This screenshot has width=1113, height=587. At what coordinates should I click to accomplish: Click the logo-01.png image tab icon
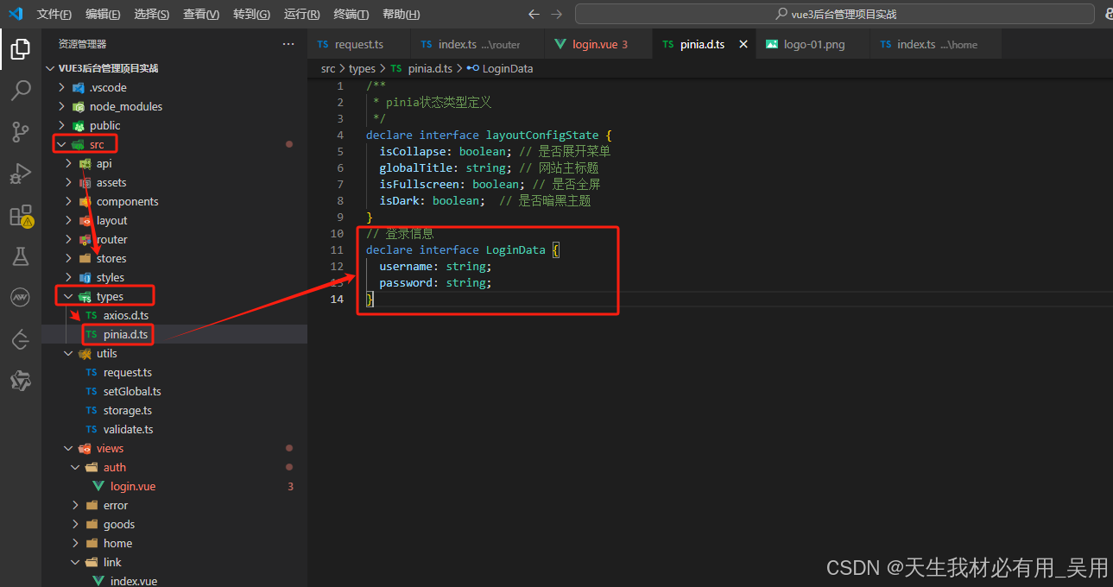coord(772,44)
